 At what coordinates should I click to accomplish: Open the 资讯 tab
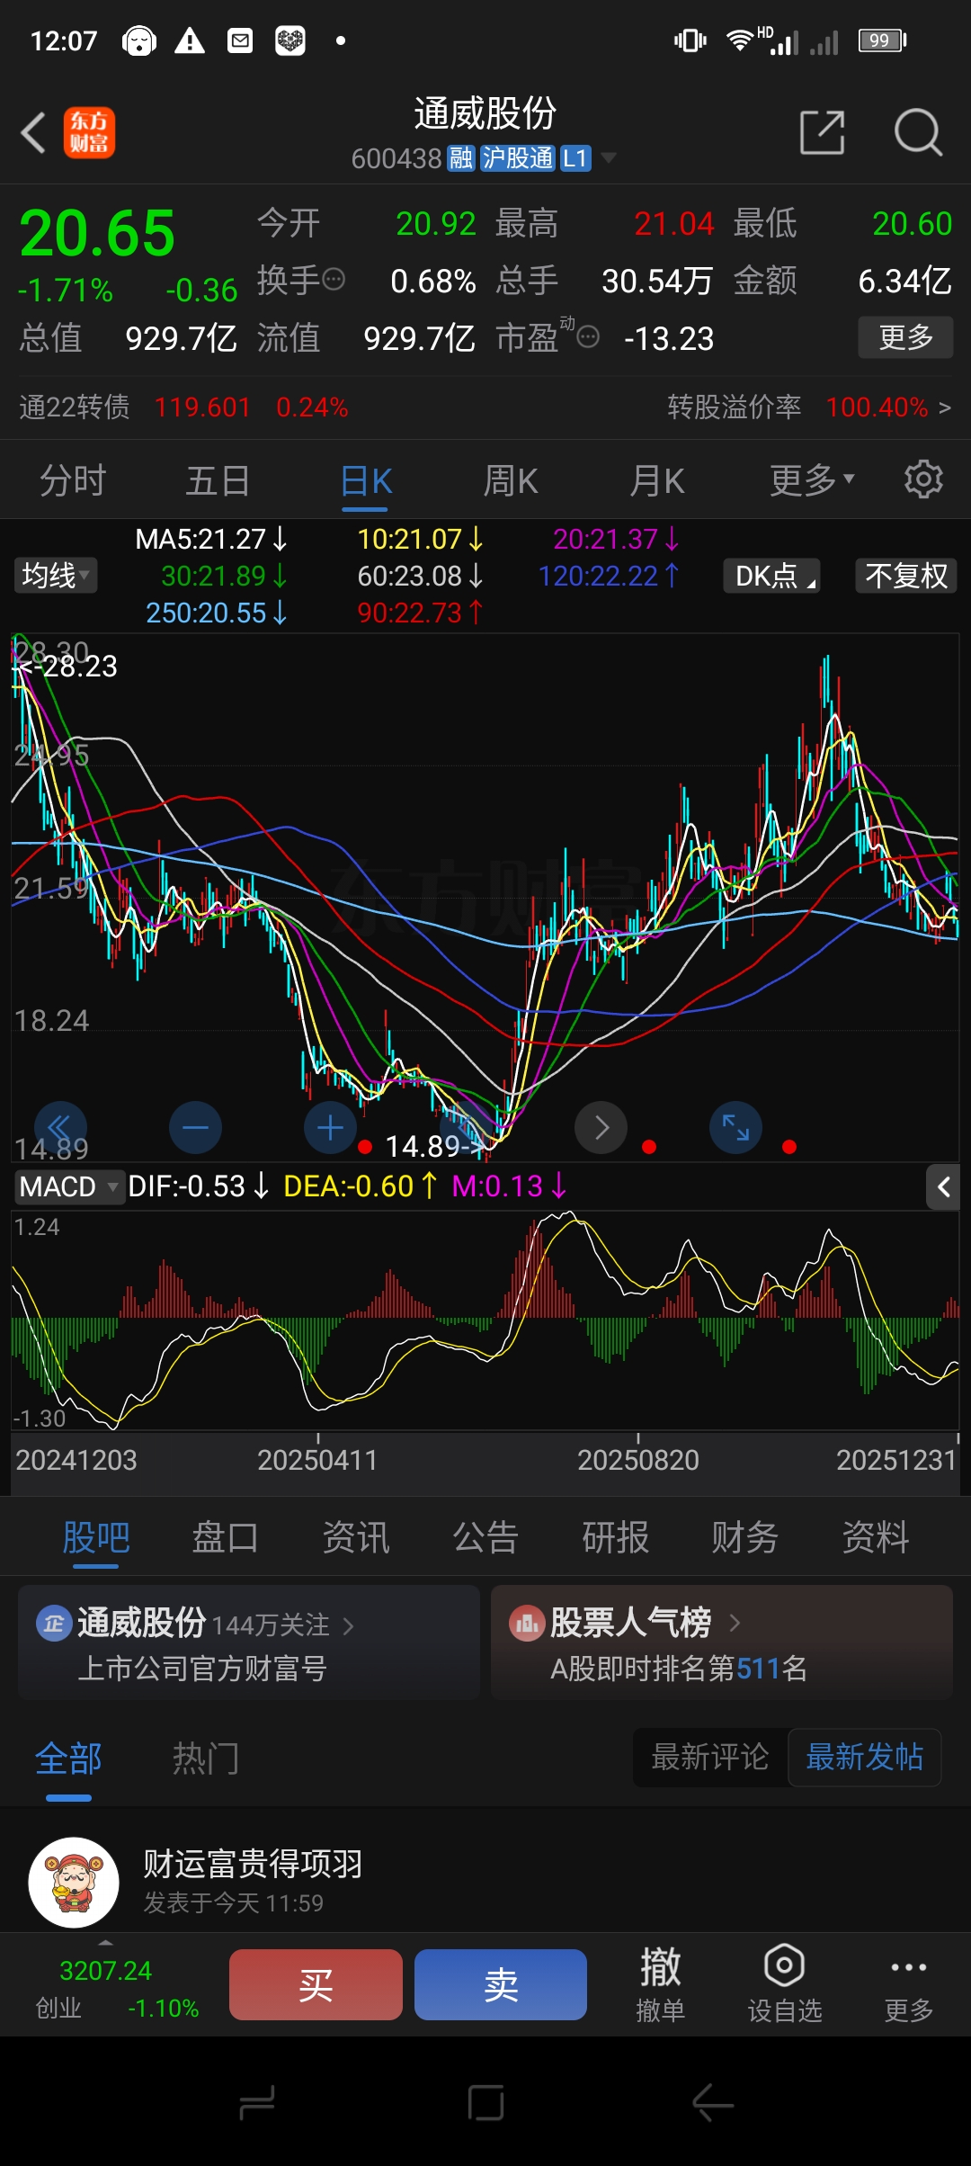point(356,1537)
